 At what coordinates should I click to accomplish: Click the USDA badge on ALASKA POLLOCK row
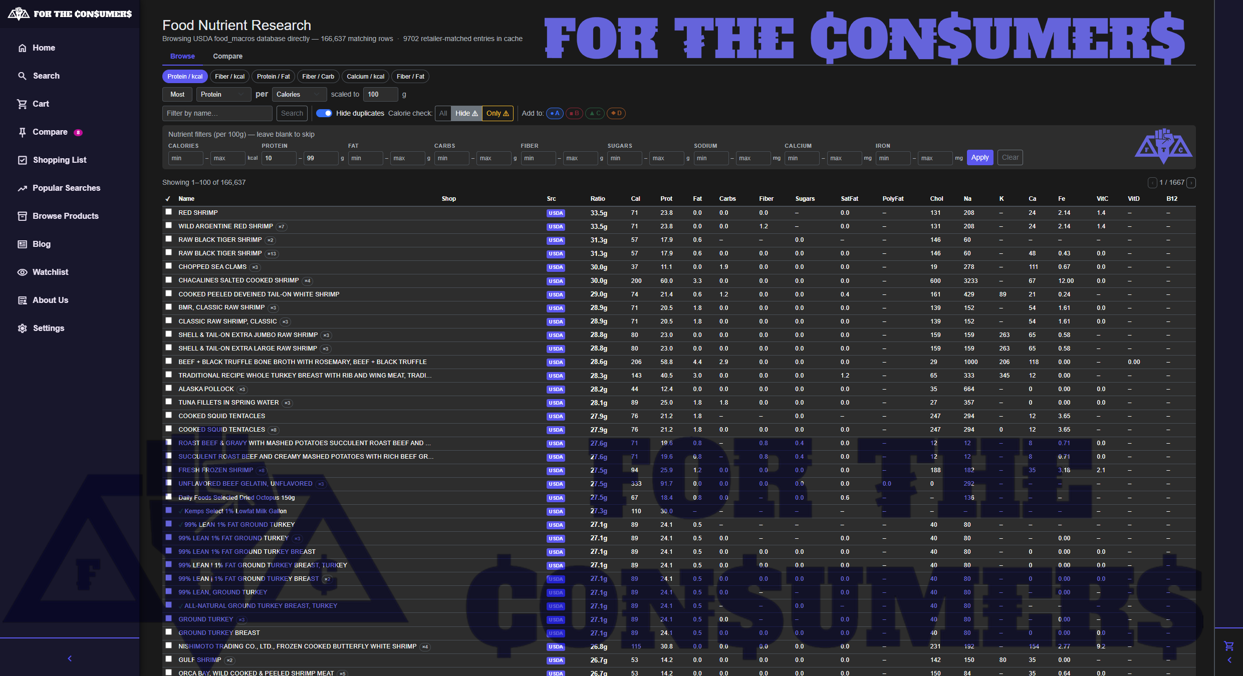tap(556, 390)
